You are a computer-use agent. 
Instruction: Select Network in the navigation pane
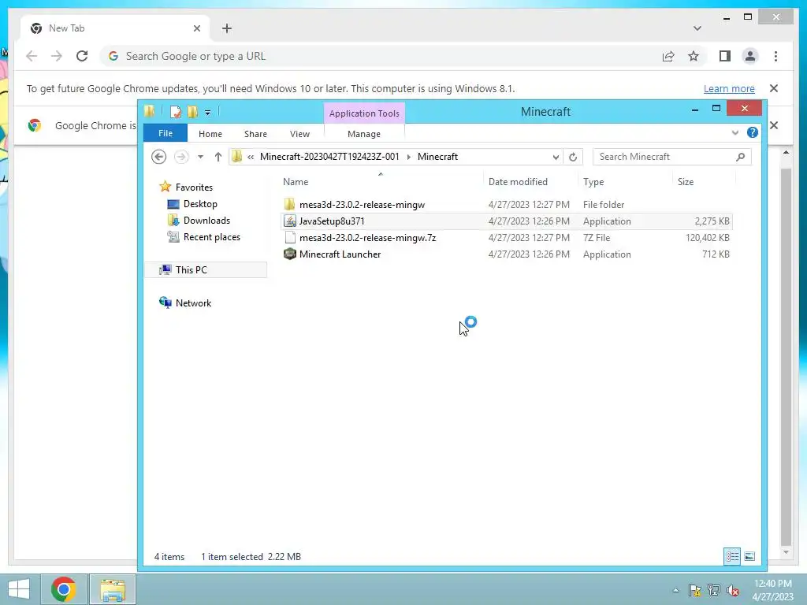click(193, 303)
